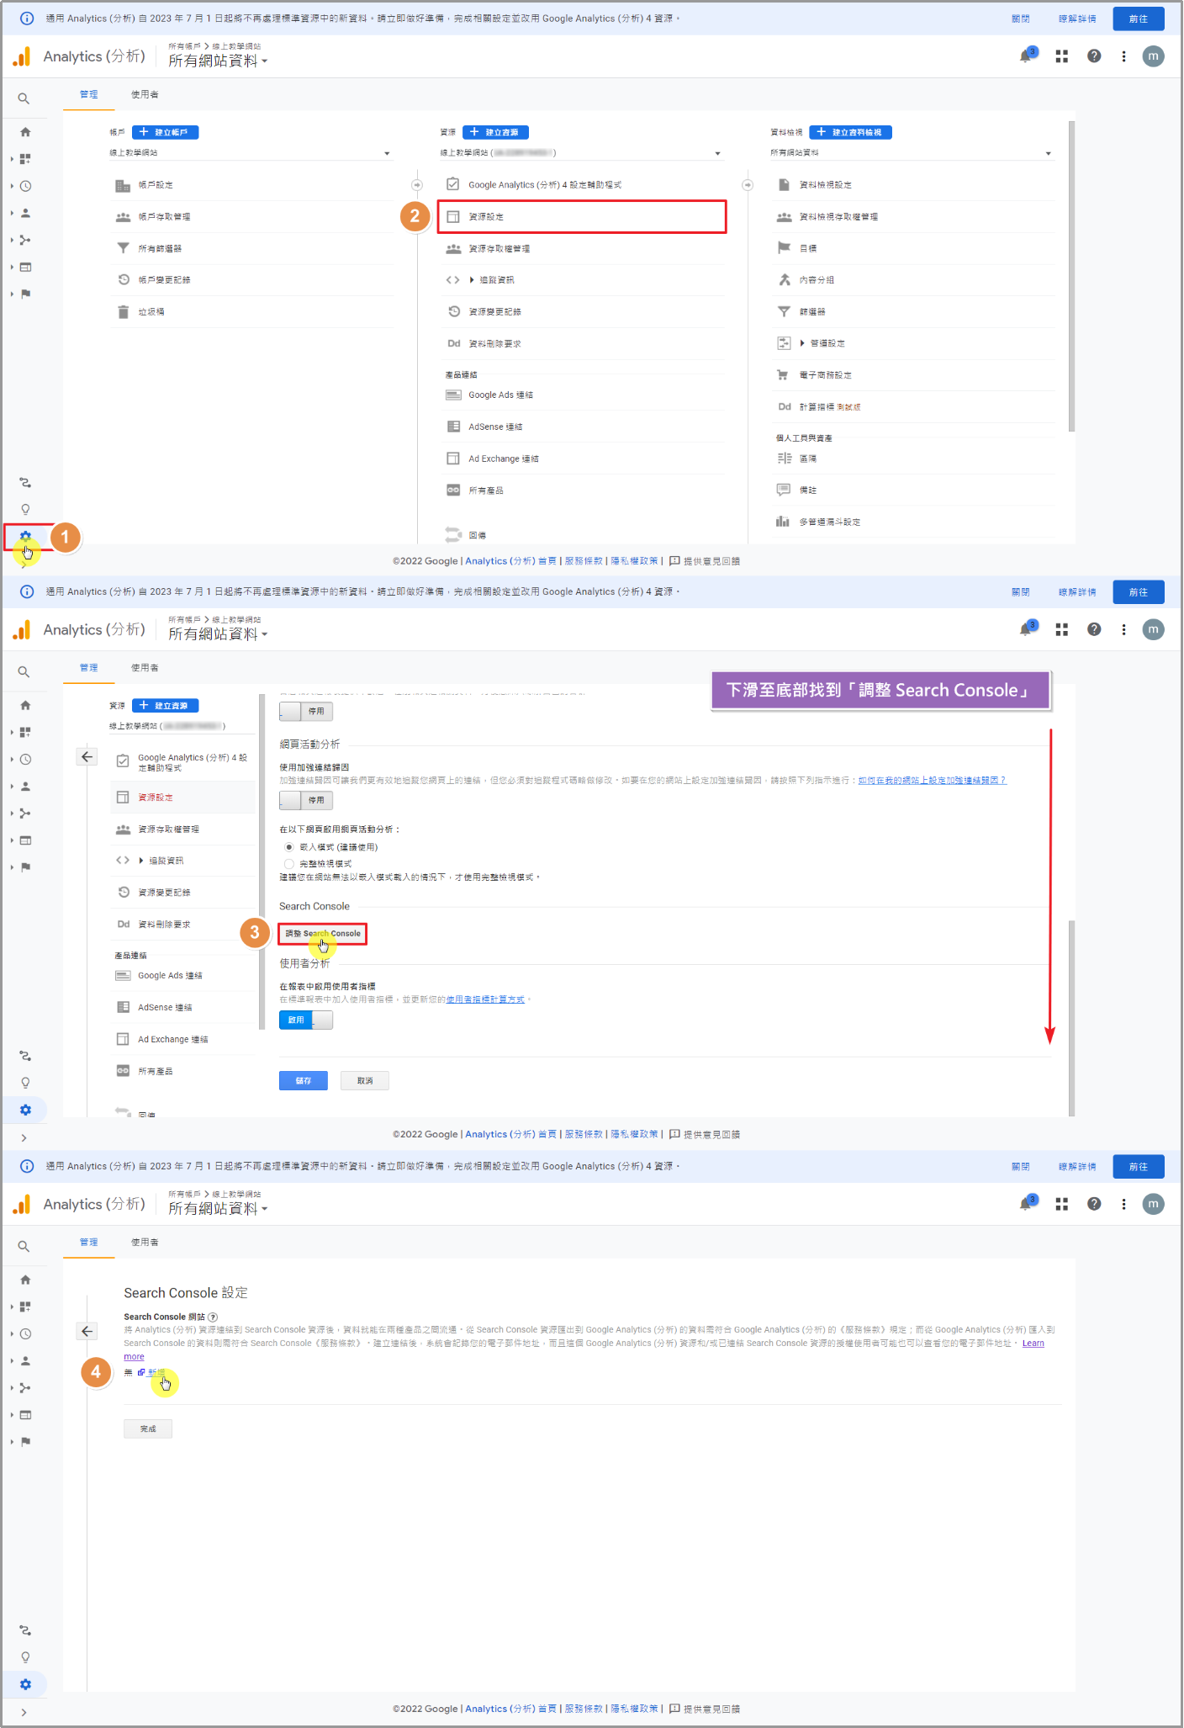1184x1728 pixels.
Task: Click the 取消 cancel button
Action: point(364,1081)
